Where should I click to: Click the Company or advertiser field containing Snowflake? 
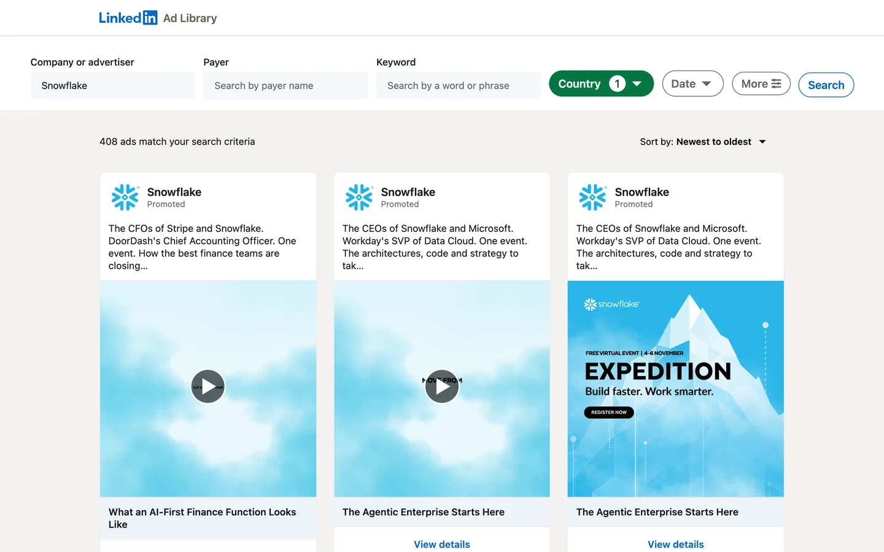tap(112, 86)
